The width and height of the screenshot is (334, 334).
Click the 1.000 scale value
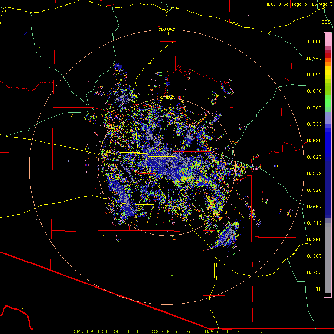[314, 42]
